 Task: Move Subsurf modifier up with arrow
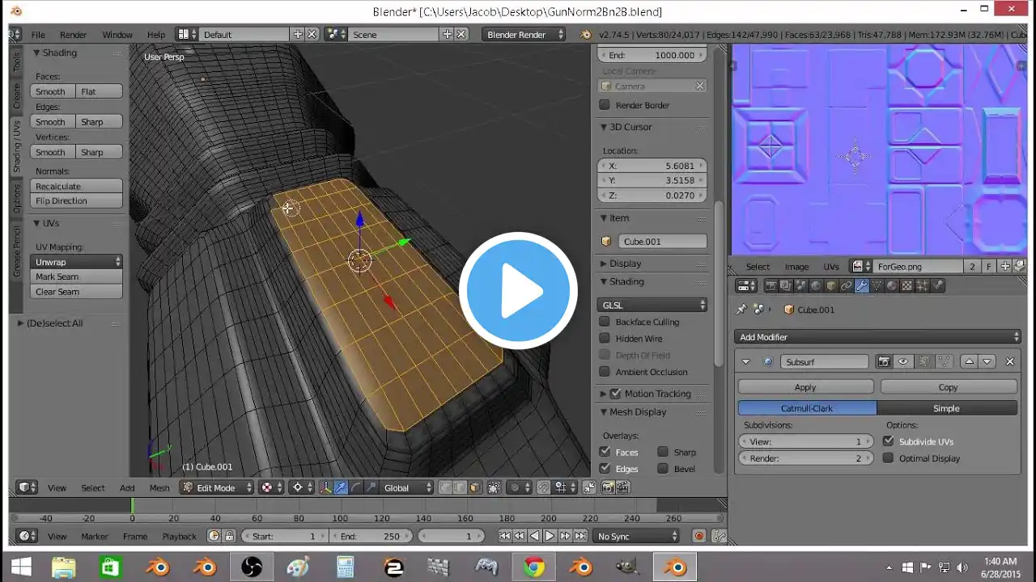tap(970, 361)
